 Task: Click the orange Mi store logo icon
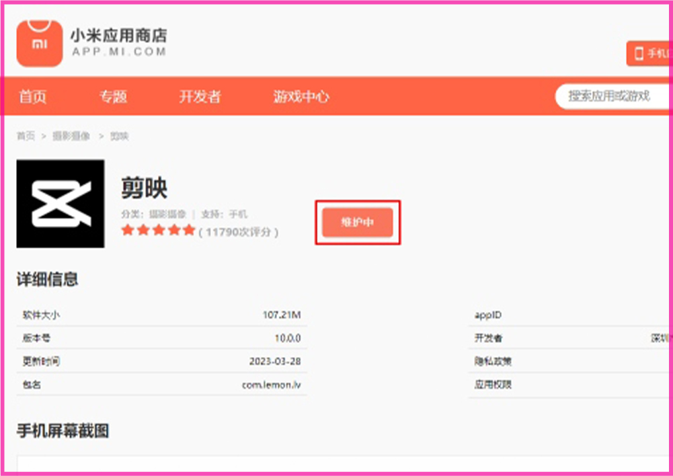click(x=40, y=43)
